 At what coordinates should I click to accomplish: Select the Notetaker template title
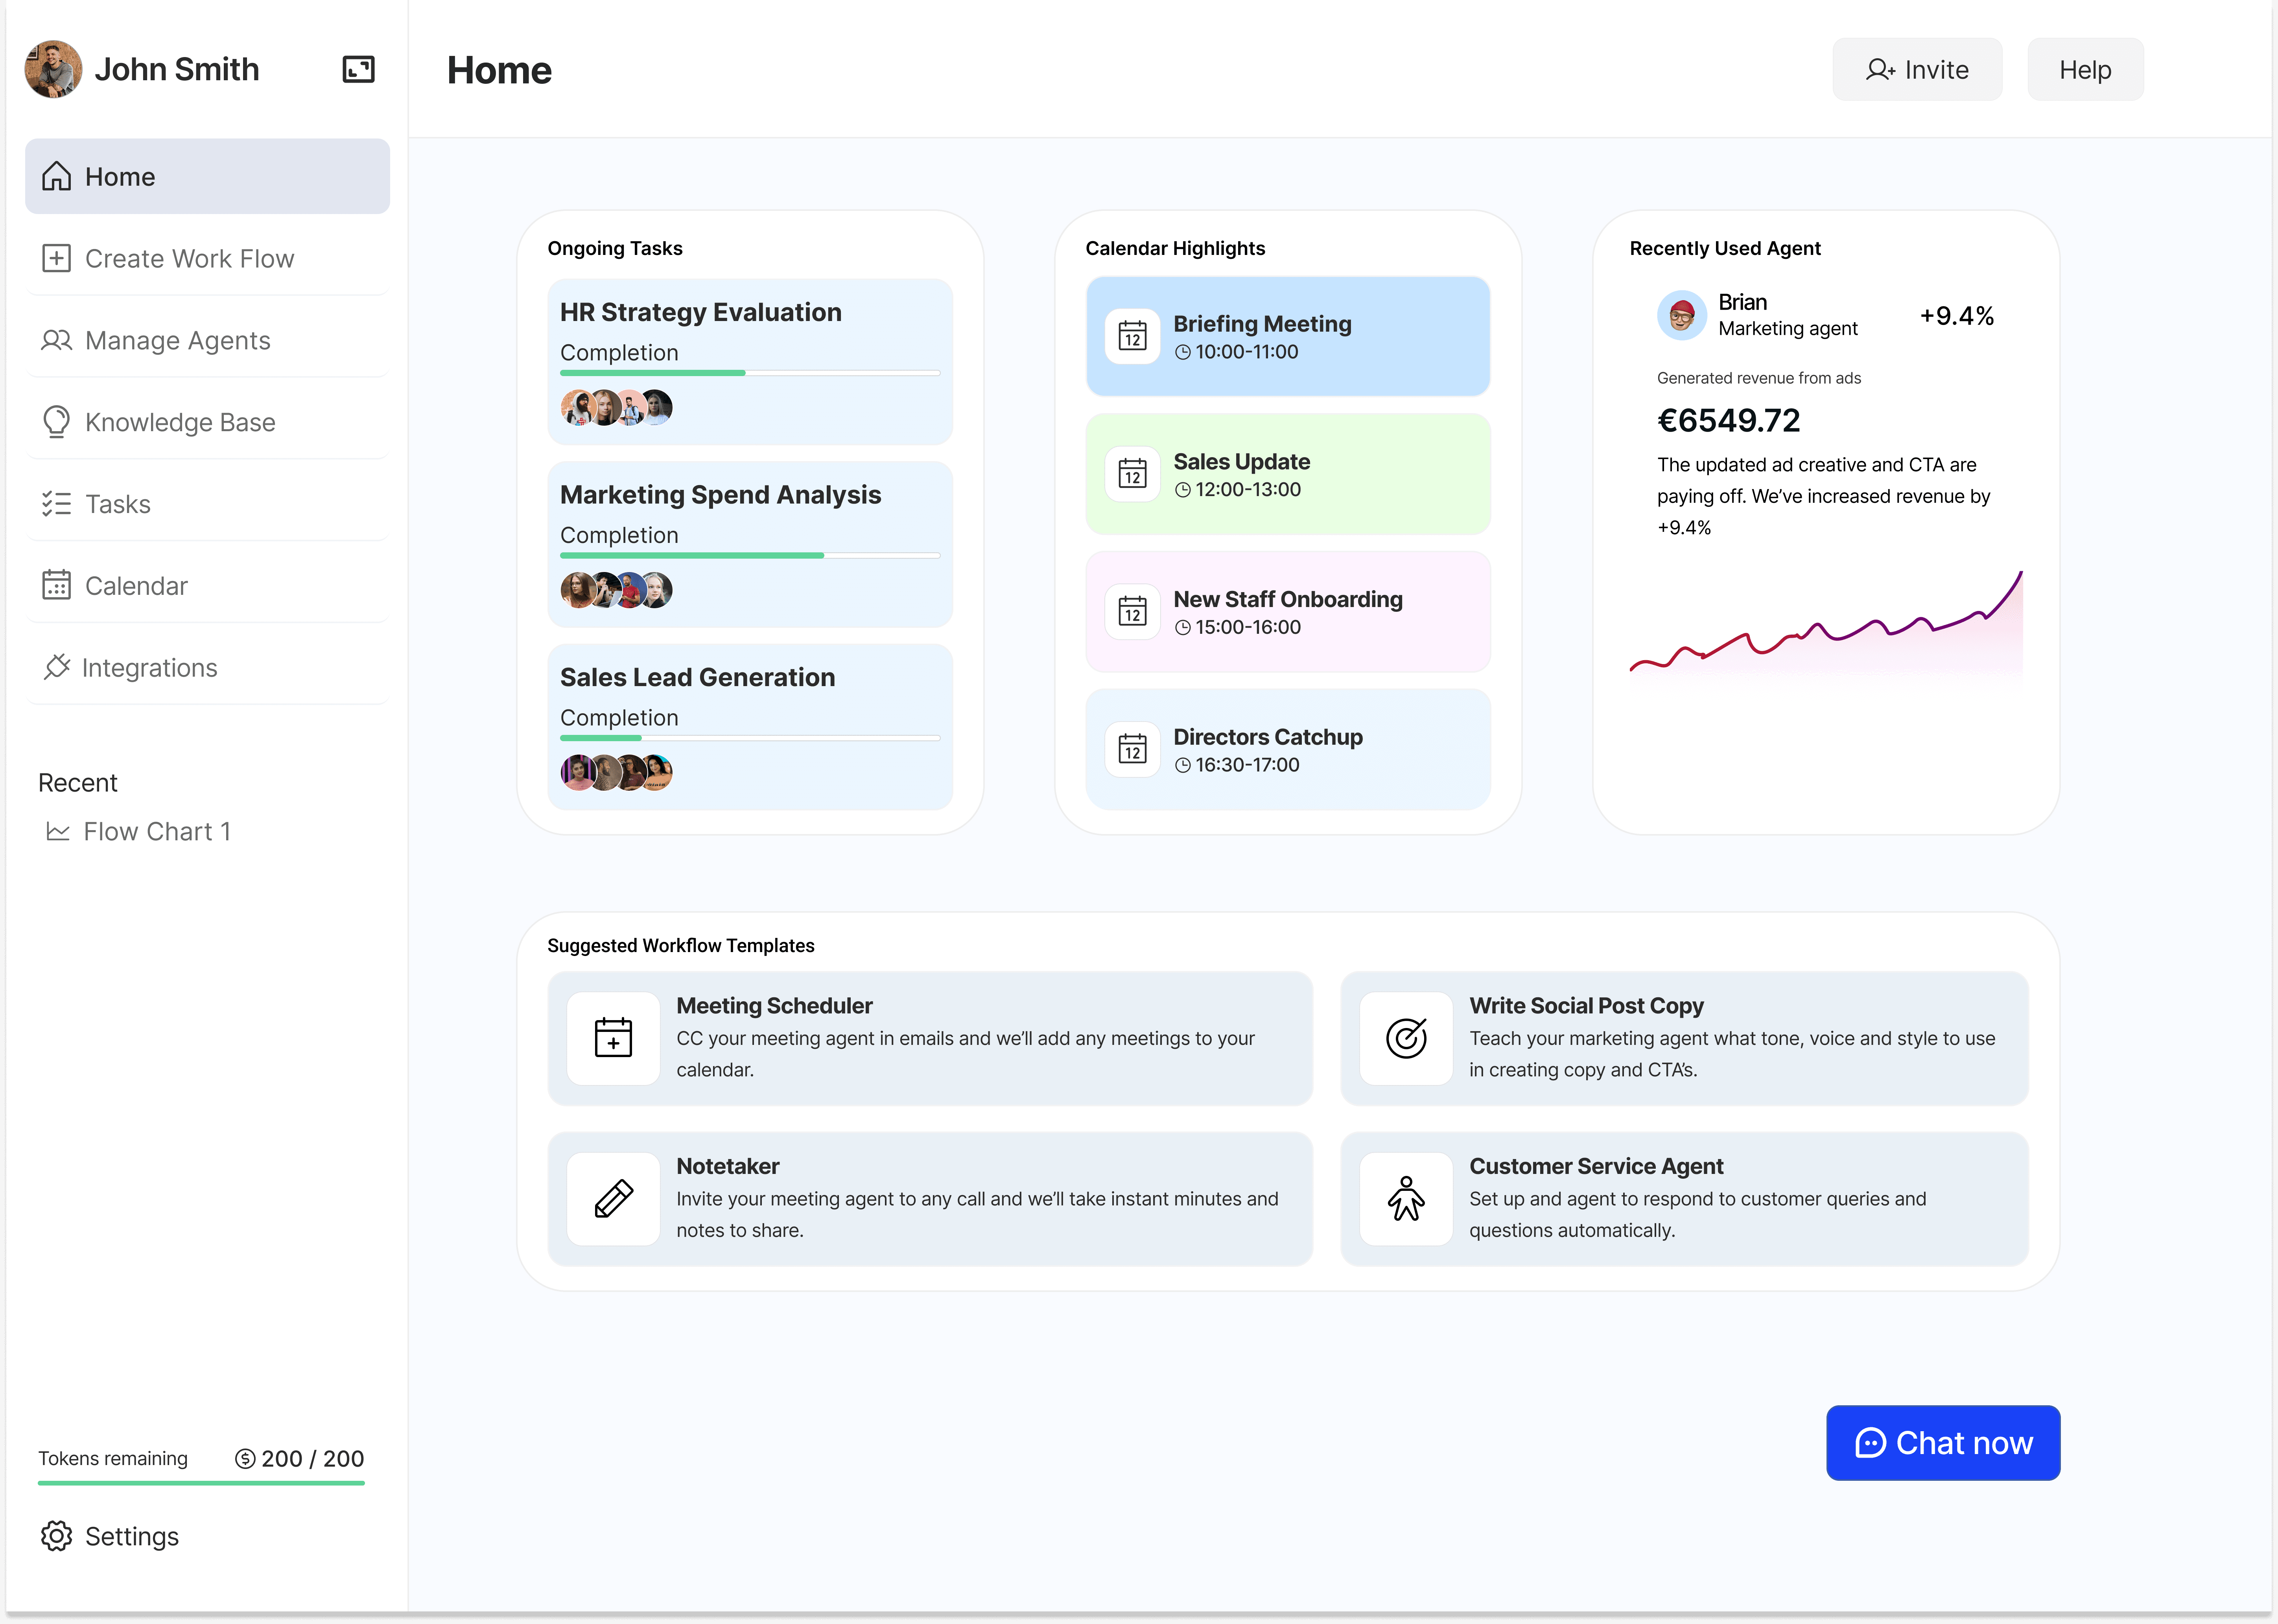tap(728, 1166)
